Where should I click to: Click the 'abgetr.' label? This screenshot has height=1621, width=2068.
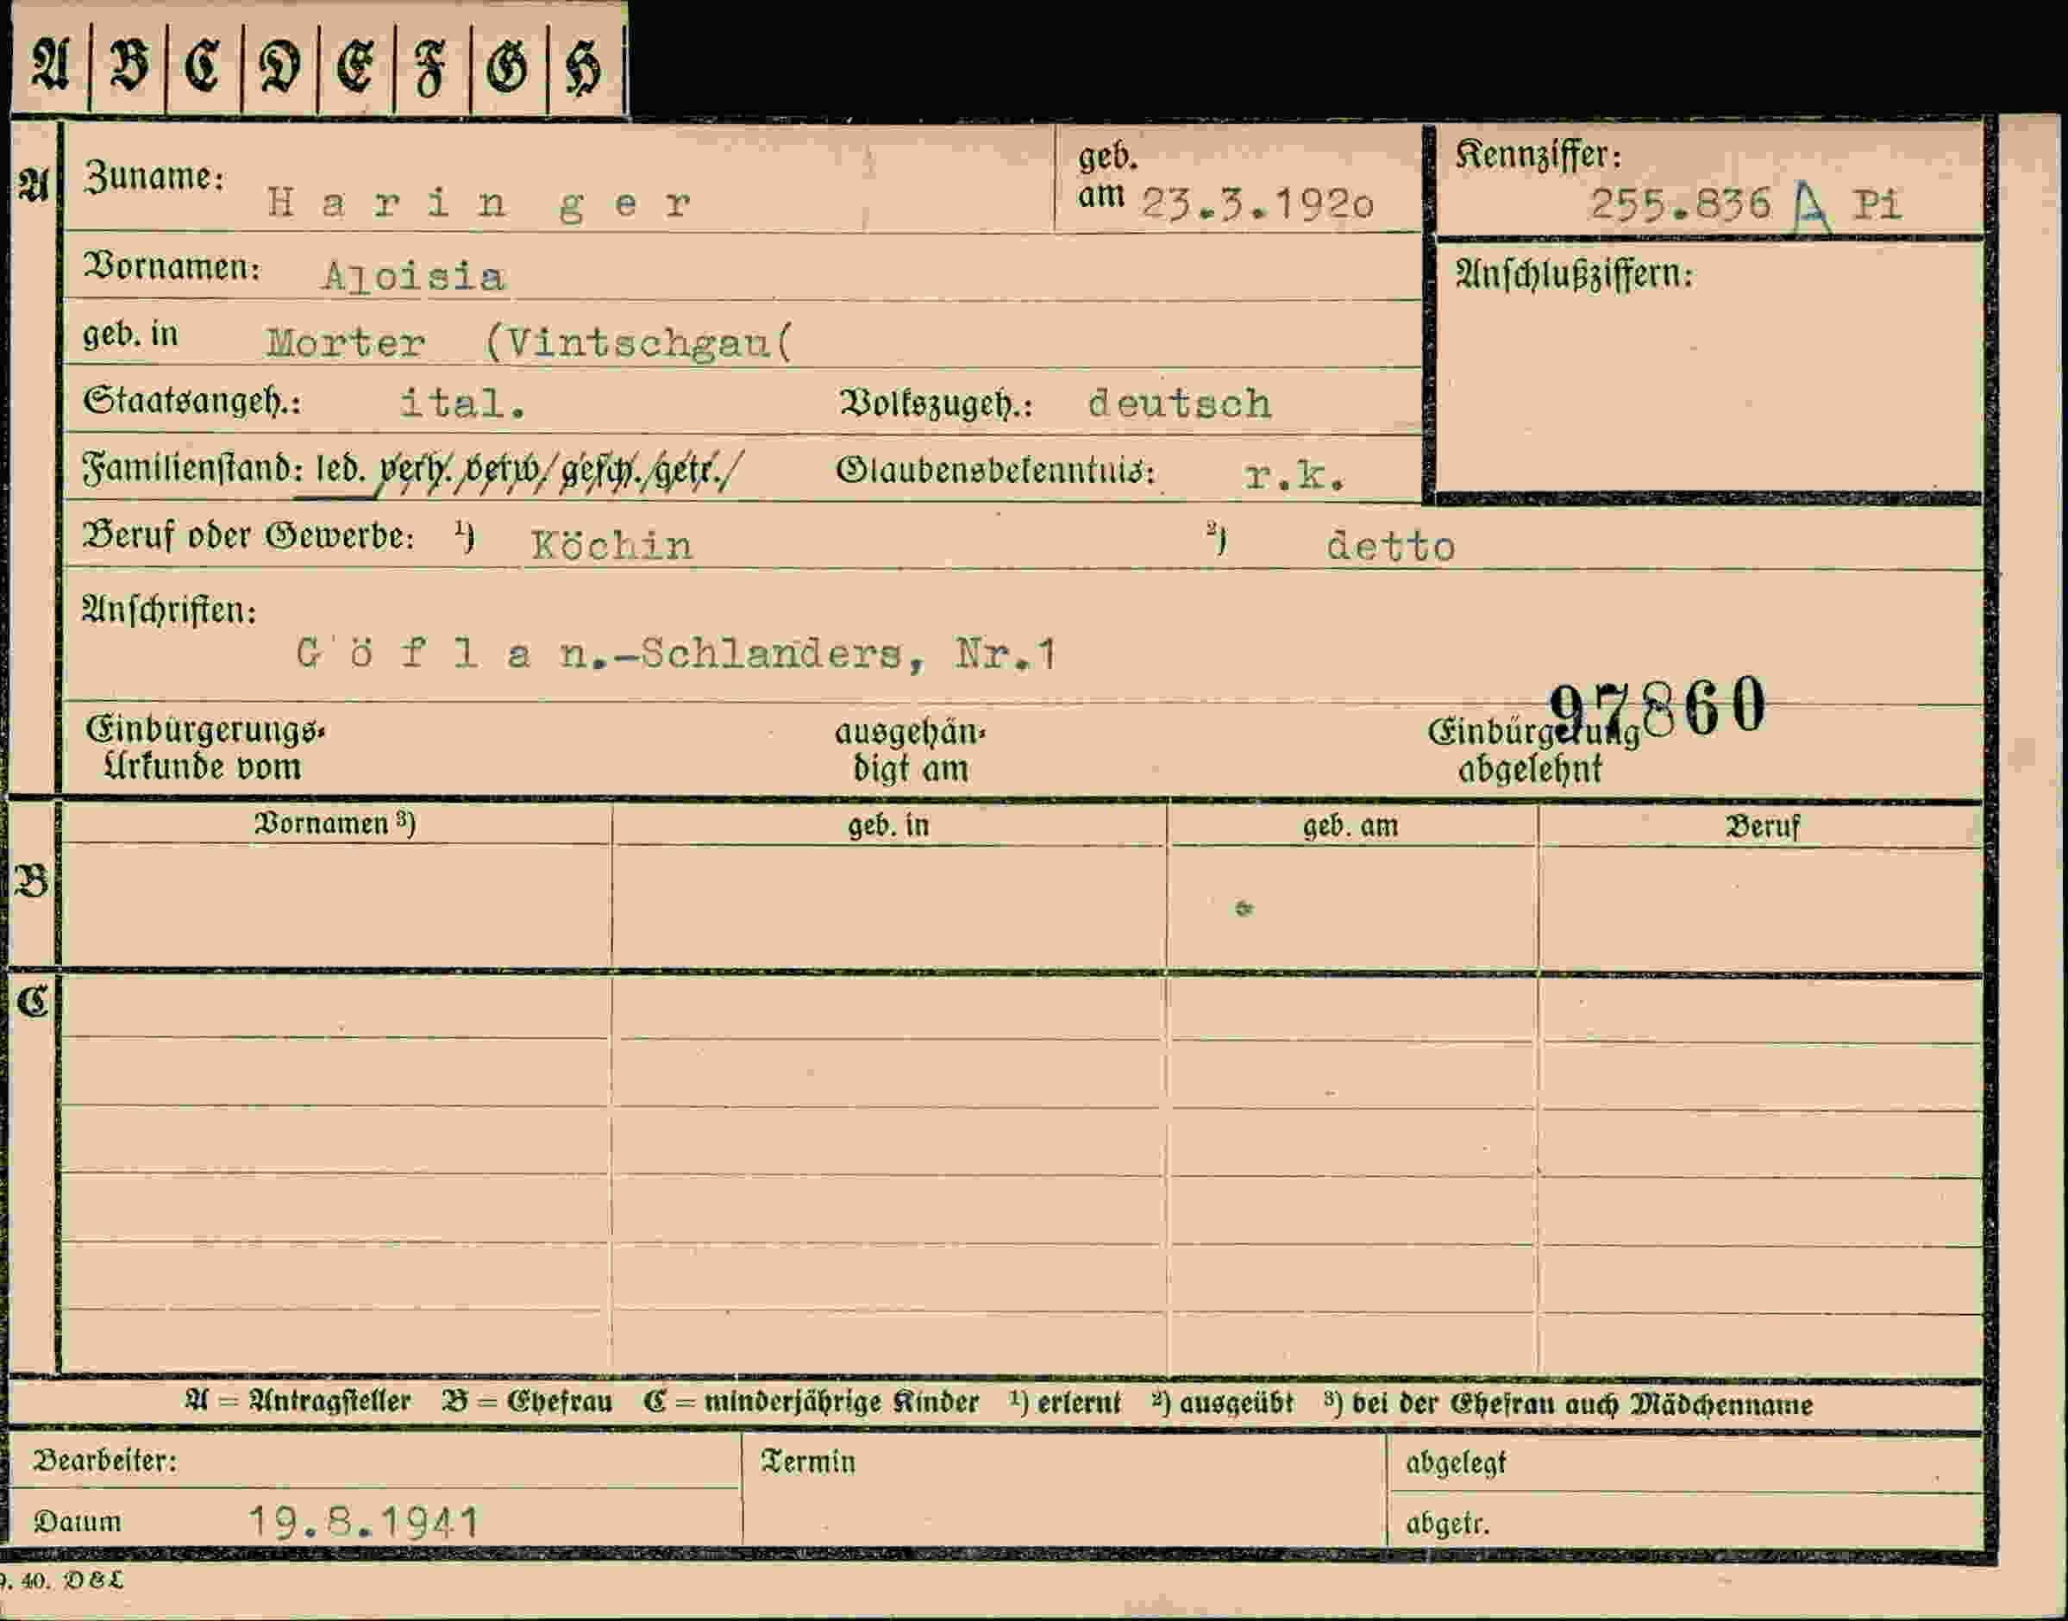[x=1447, y=1525]
